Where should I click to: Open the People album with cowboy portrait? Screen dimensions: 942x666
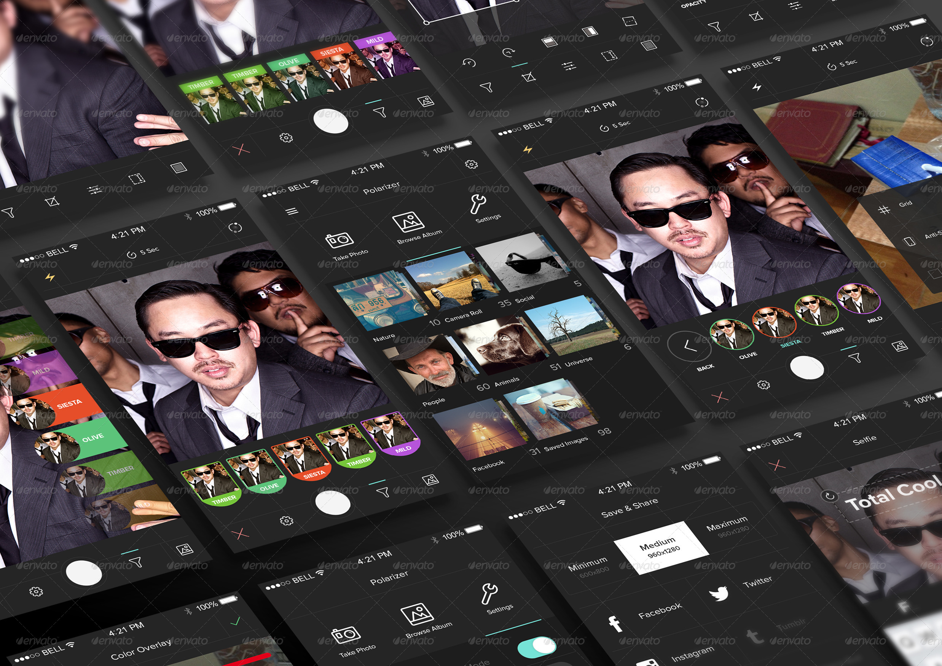[430, 365]
